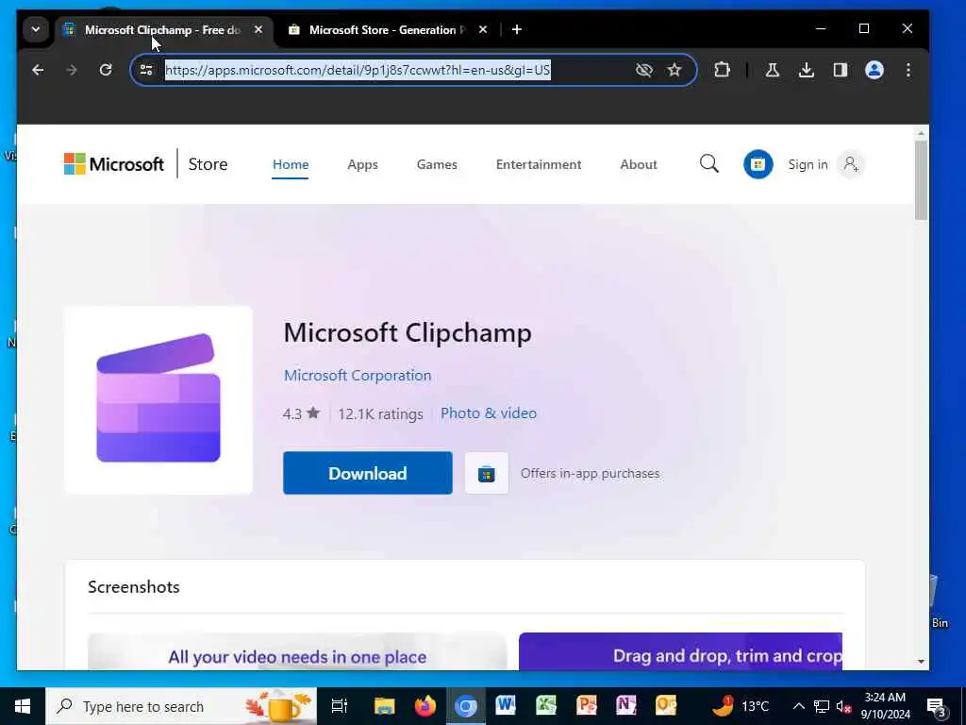Open the store search magnifier icon

click(709, 164)
